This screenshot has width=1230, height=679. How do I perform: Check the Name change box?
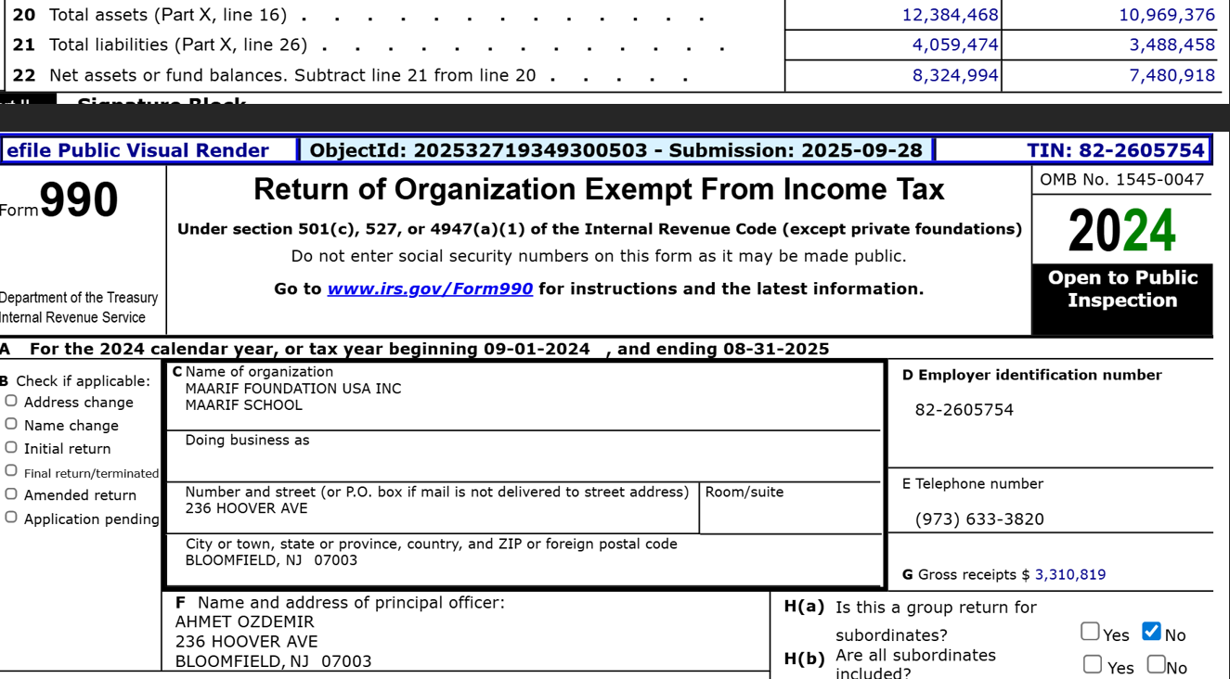point(11,424)
